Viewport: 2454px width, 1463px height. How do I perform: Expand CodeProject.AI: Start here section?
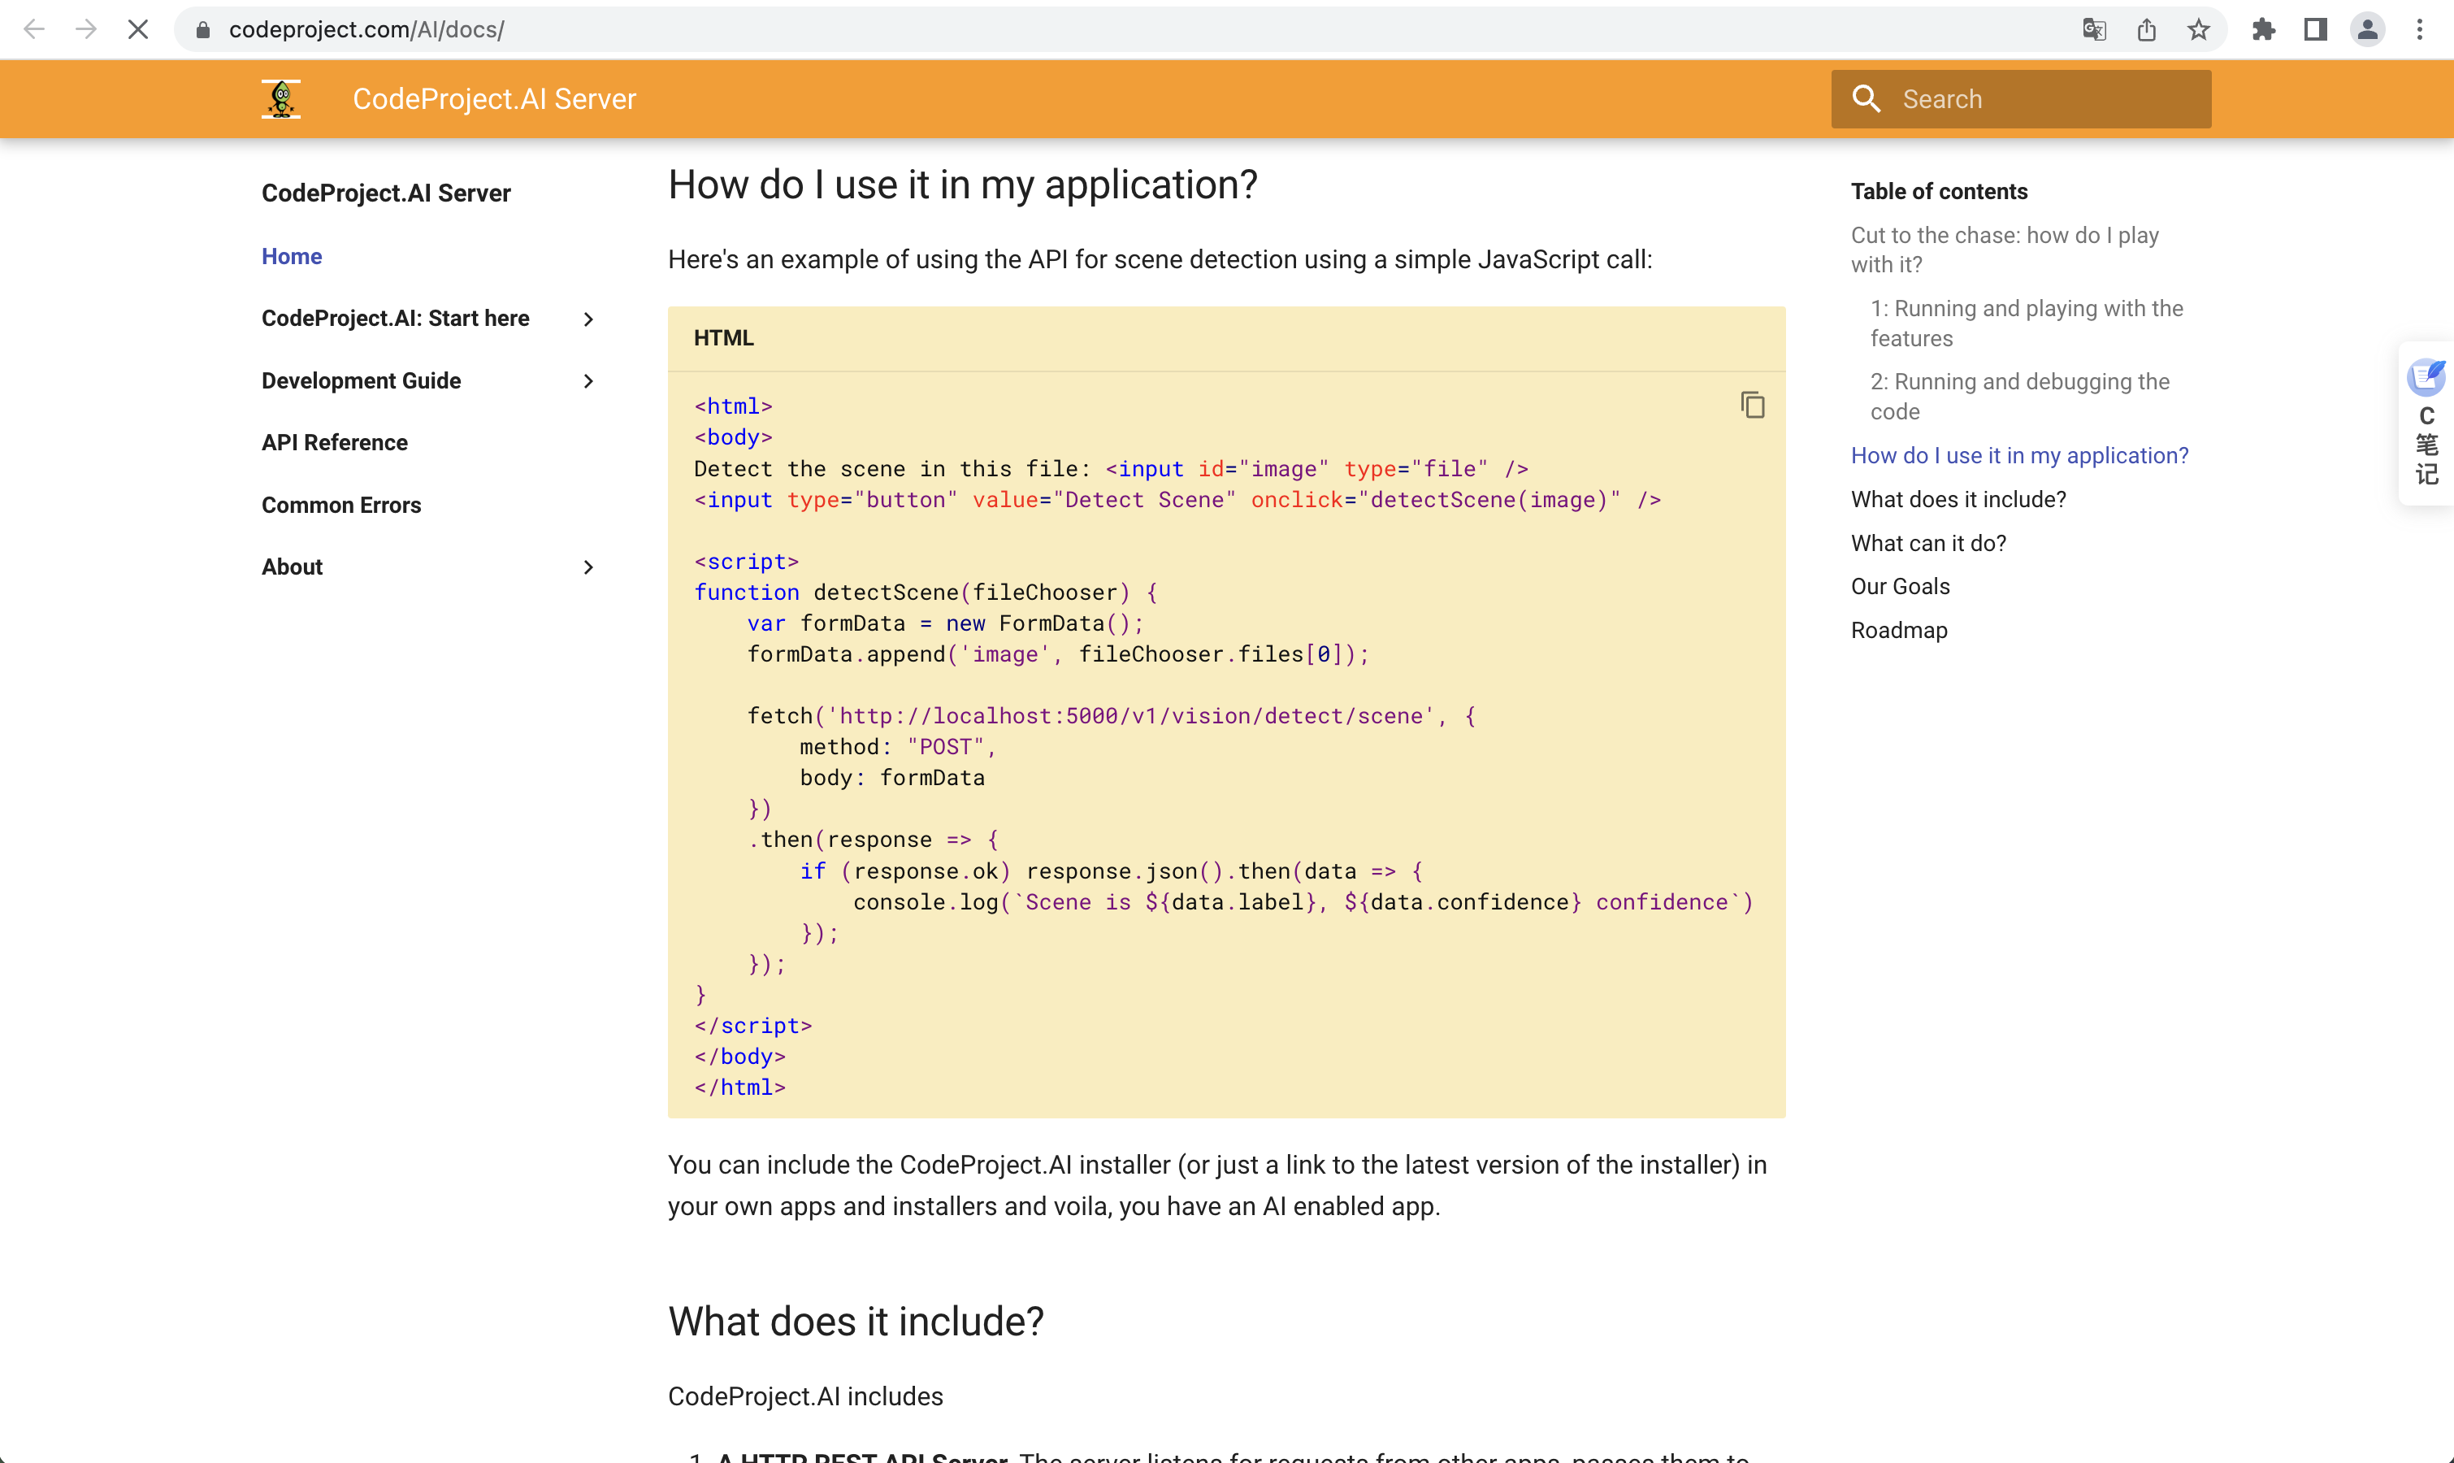(588, 319)
